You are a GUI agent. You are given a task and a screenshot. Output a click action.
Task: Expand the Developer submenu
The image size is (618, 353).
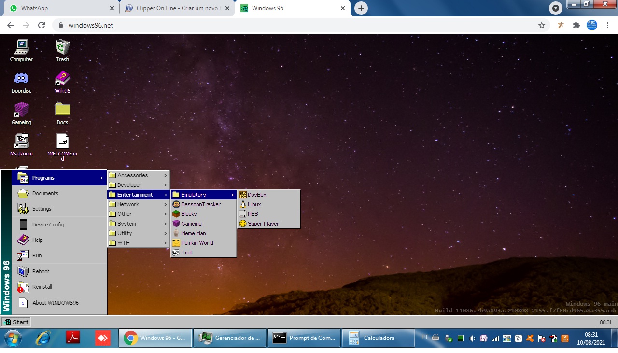click(x=139, y=185)
